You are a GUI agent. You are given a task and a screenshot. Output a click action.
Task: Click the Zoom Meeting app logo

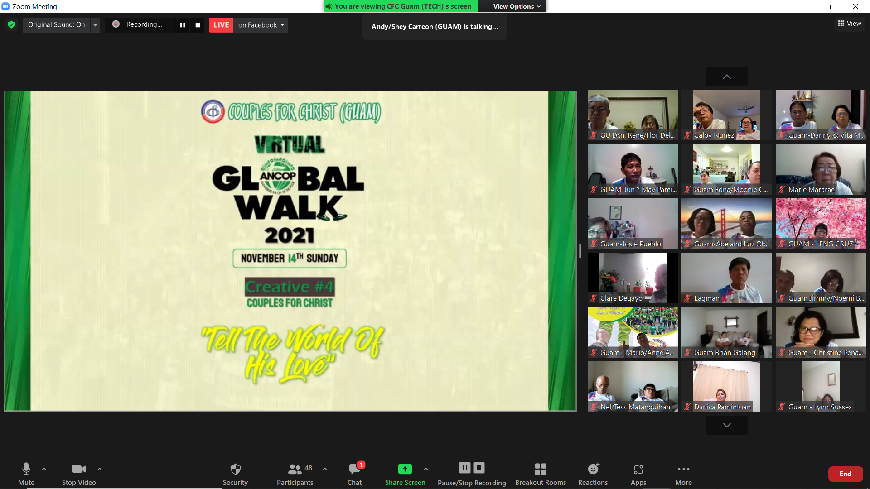5,6
